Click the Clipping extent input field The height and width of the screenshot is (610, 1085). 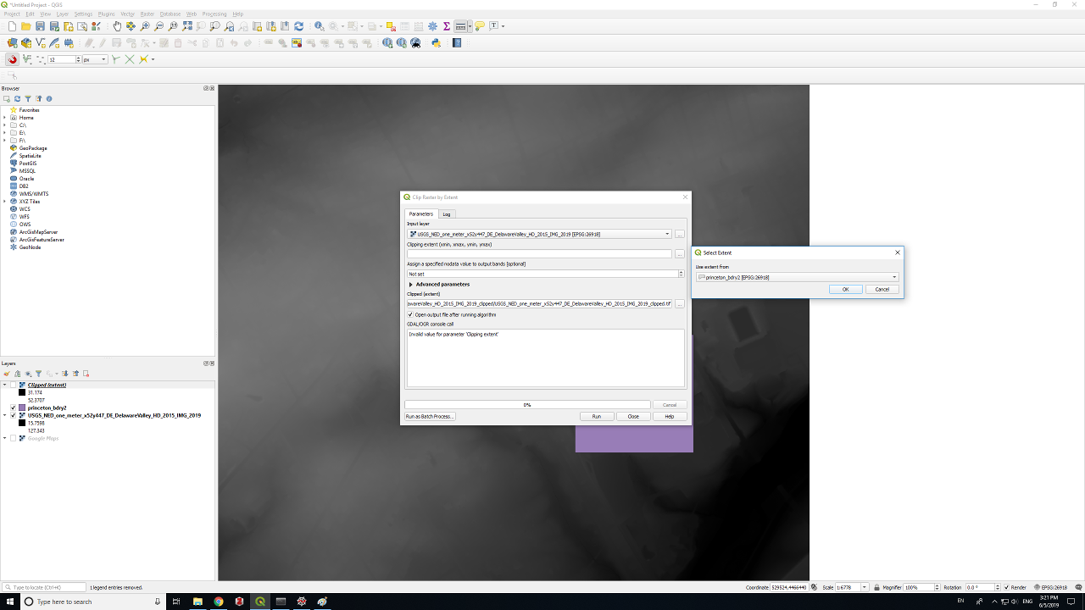click(x=539, y=254)
